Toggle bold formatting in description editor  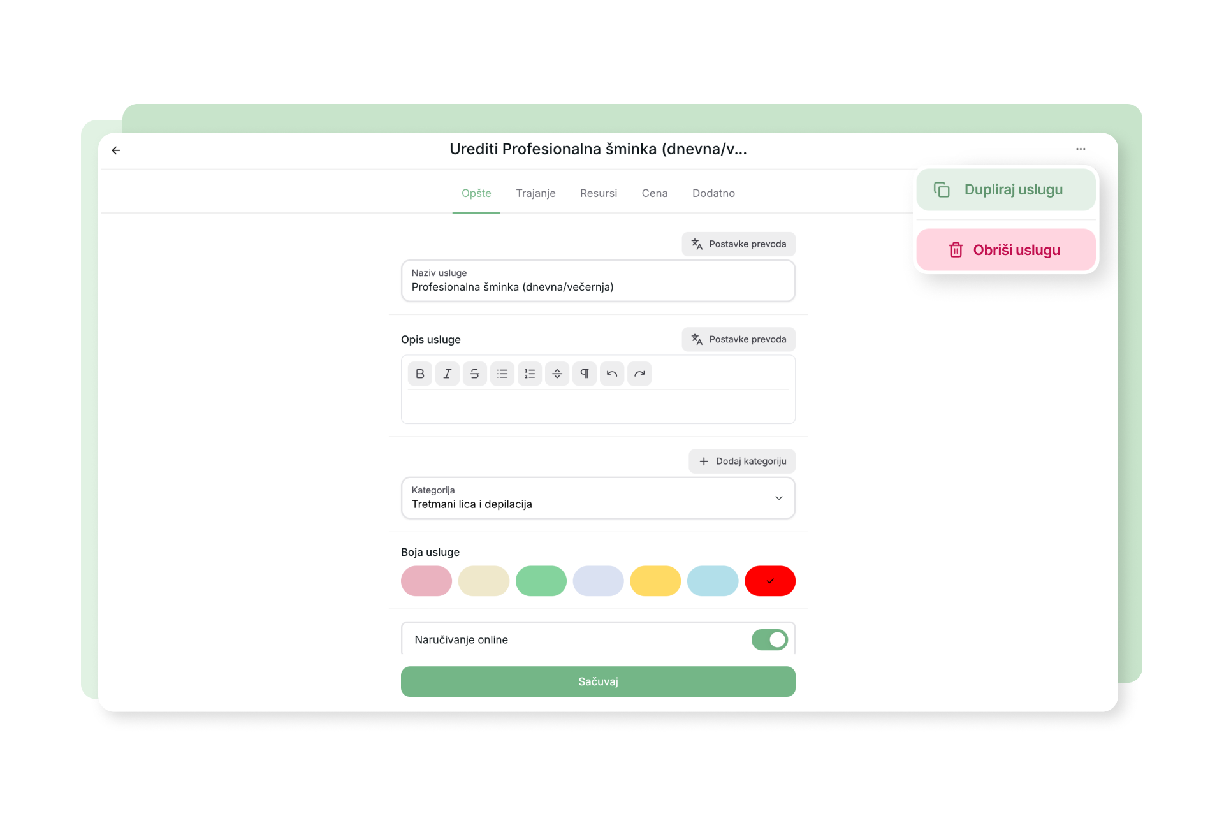coord(419,374)
